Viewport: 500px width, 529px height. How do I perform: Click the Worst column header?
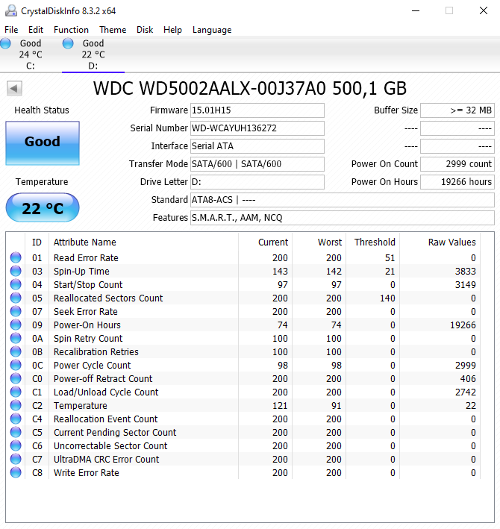click(x=330, y=242)
